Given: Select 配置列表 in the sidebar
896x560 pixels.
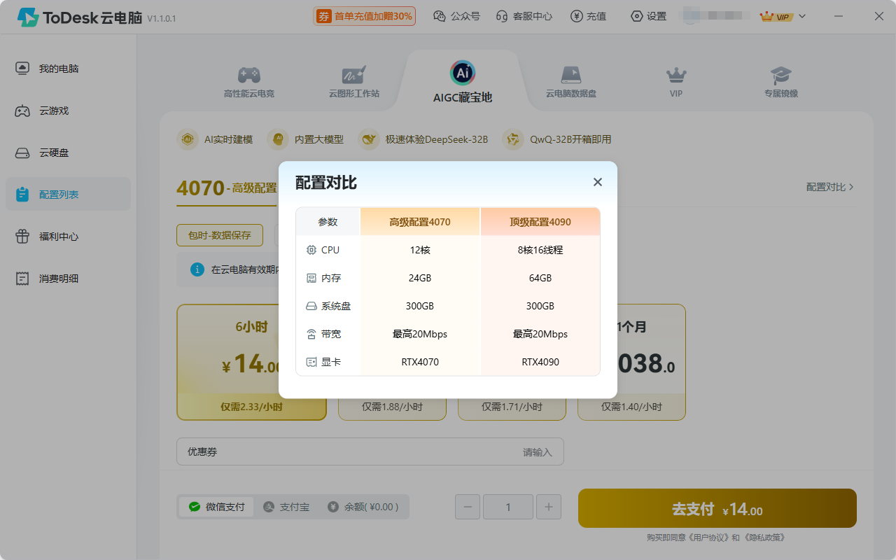Looking at the screenshot, I should click(x=68, y=195).
